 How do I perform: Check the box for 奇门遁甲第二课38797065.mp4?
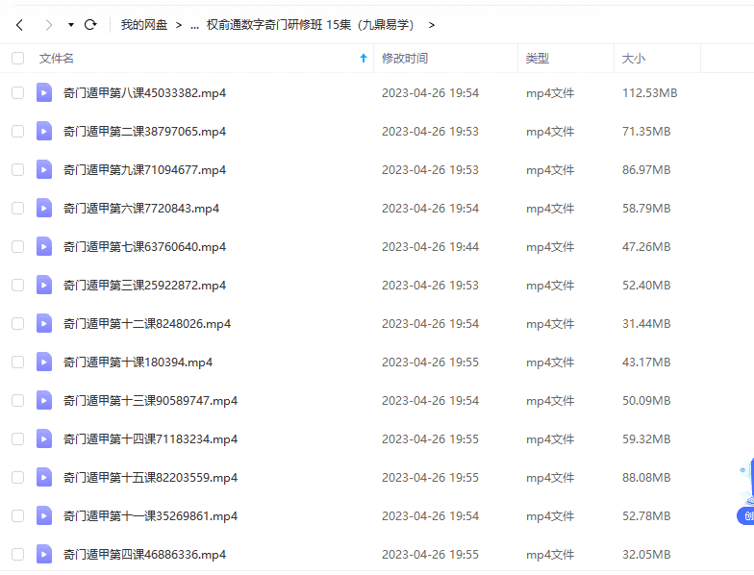point(17,132)
